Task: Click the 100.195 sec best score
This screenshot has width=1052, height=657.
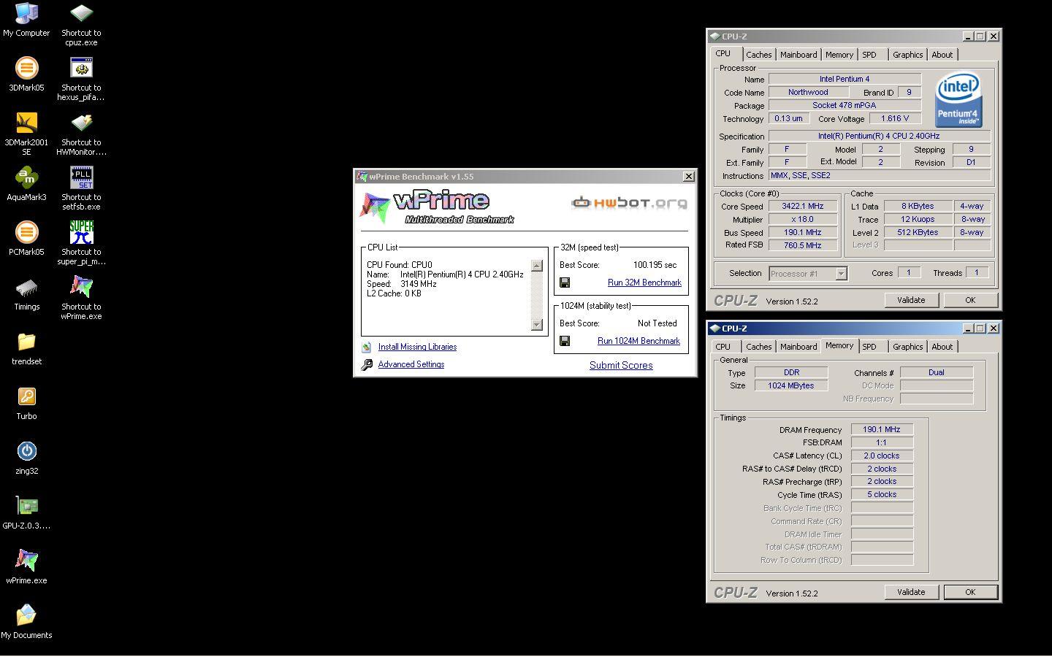Action: click(655, 265)
